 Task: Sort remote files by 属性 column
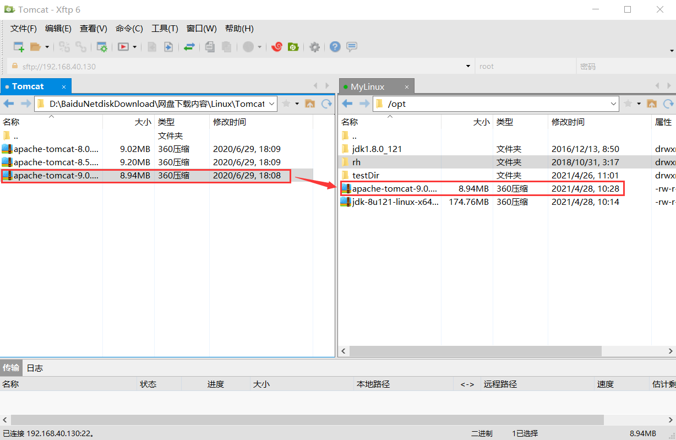pyautogui.click(x=663, y=122)
